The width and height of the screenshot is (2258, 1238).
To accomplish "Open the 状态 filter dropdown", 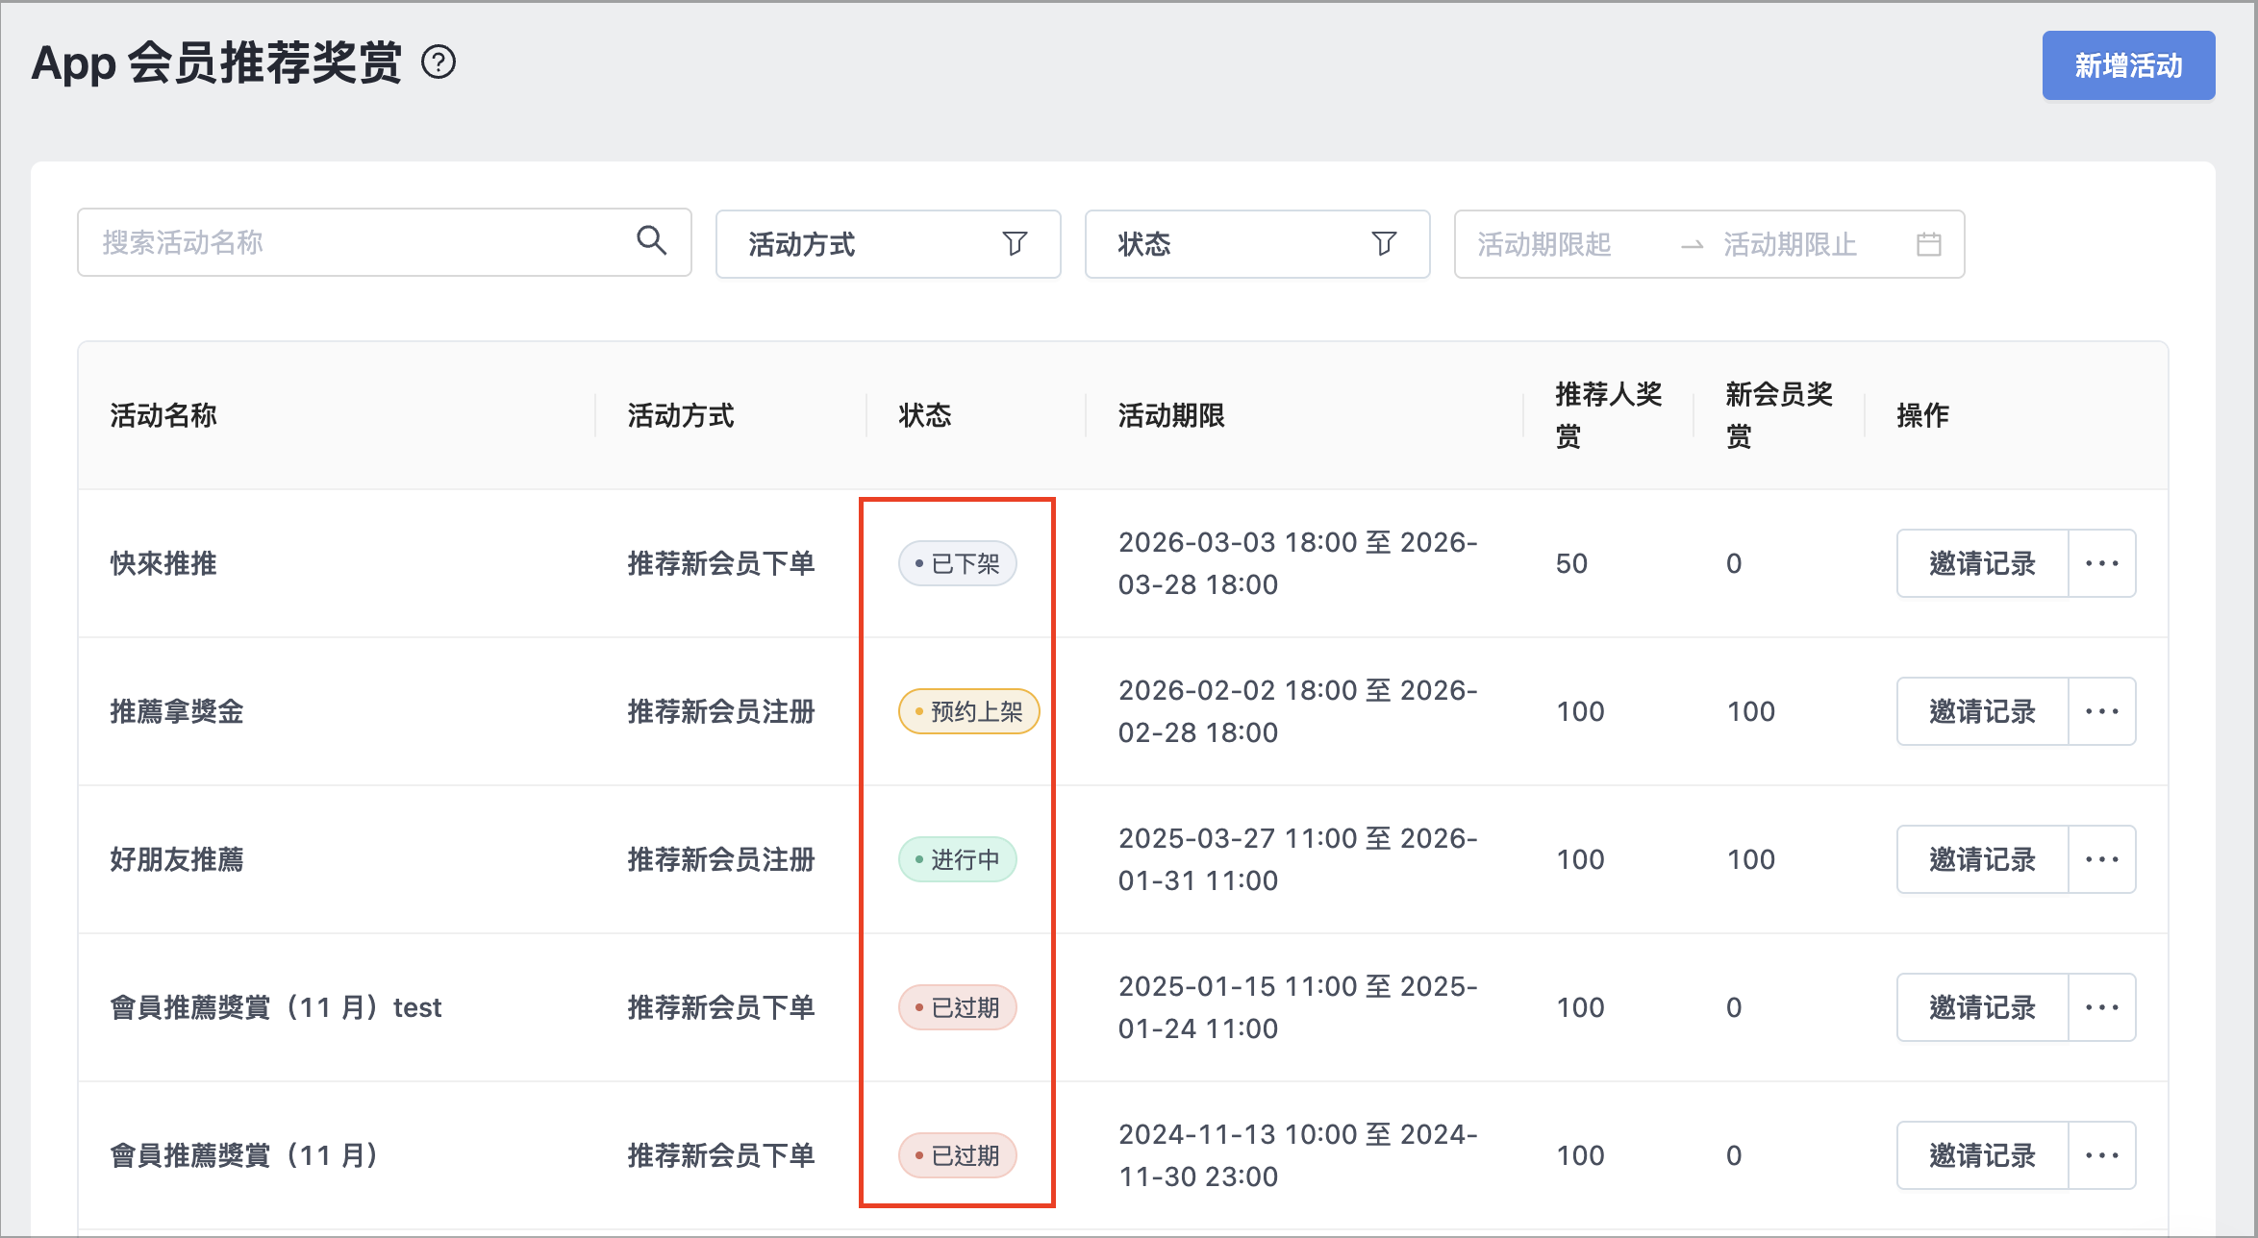I will pos(1257,244).
